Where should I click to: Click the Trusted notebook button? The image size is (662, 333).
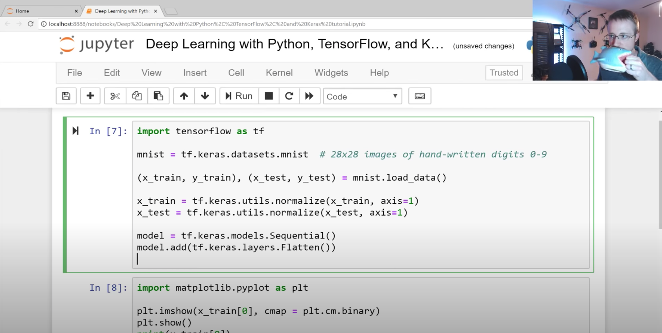(x=504, y=73)
